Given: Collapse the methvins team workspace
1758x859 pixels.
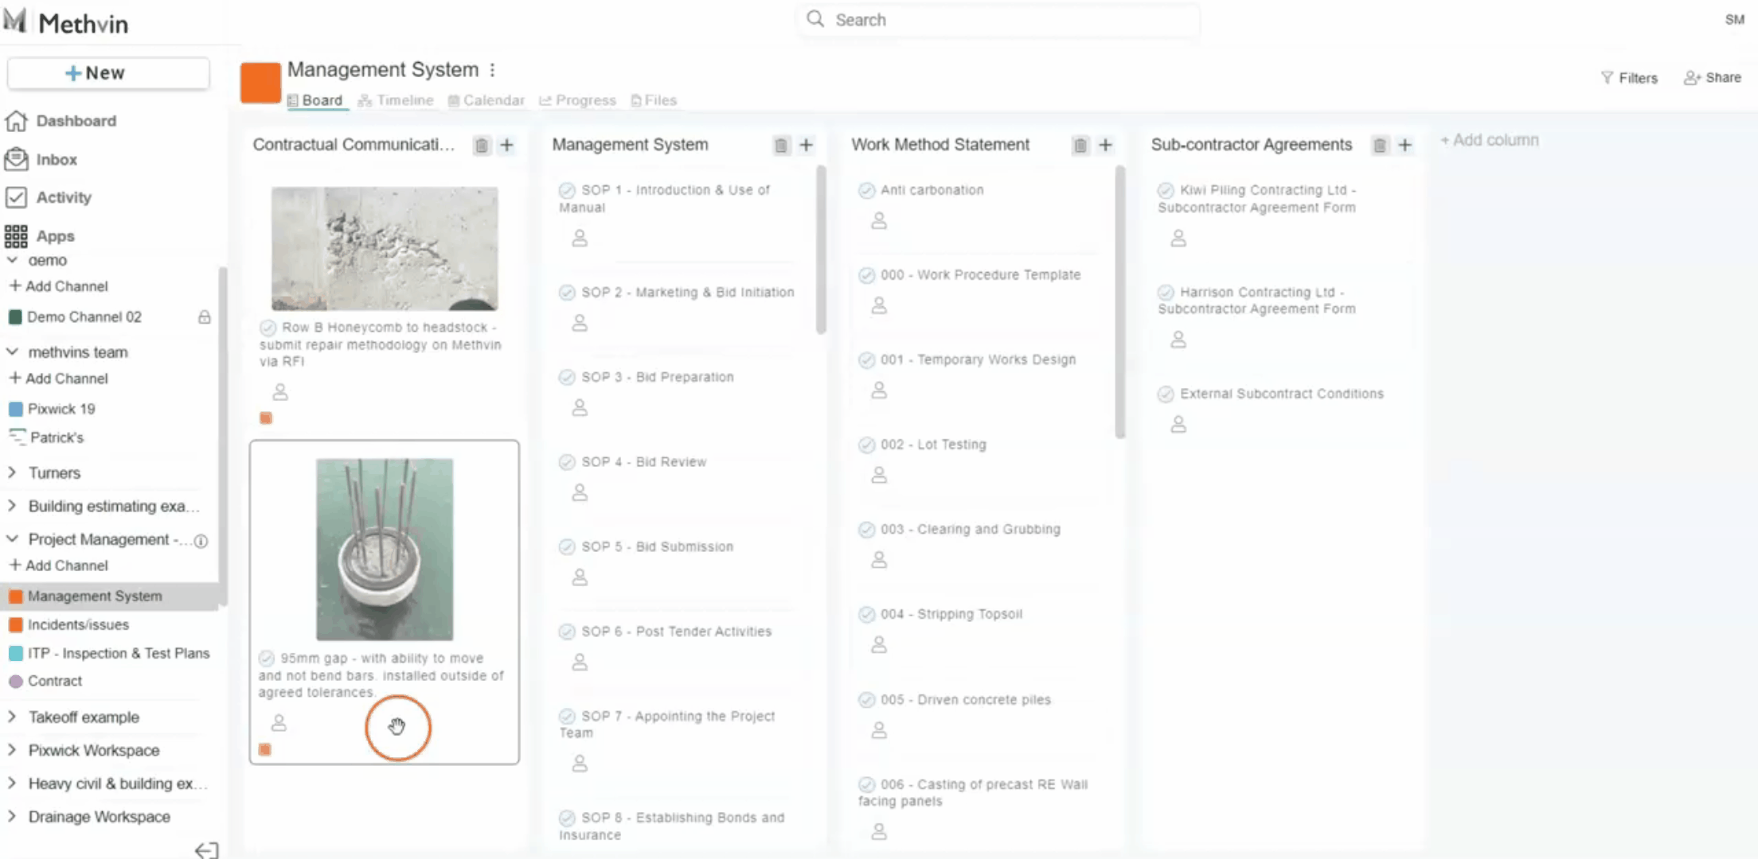Looking at the screenshot, I should tap(12, 352).
